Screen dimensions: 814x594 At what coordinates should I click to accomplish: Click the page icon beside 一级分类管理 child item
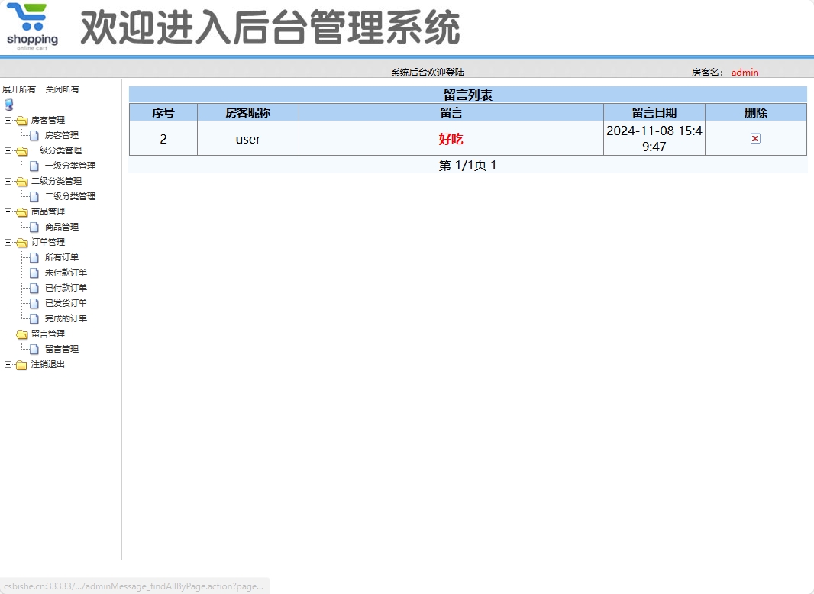tap(32, 166)
